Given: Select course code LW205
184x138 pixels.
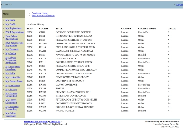Looking at the screenshot, I should click(x=42, y=92).
